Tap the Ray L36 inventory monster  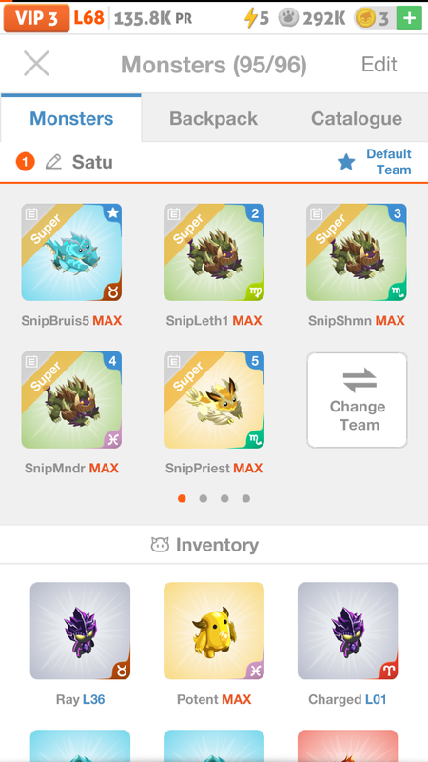coord(80,631)
